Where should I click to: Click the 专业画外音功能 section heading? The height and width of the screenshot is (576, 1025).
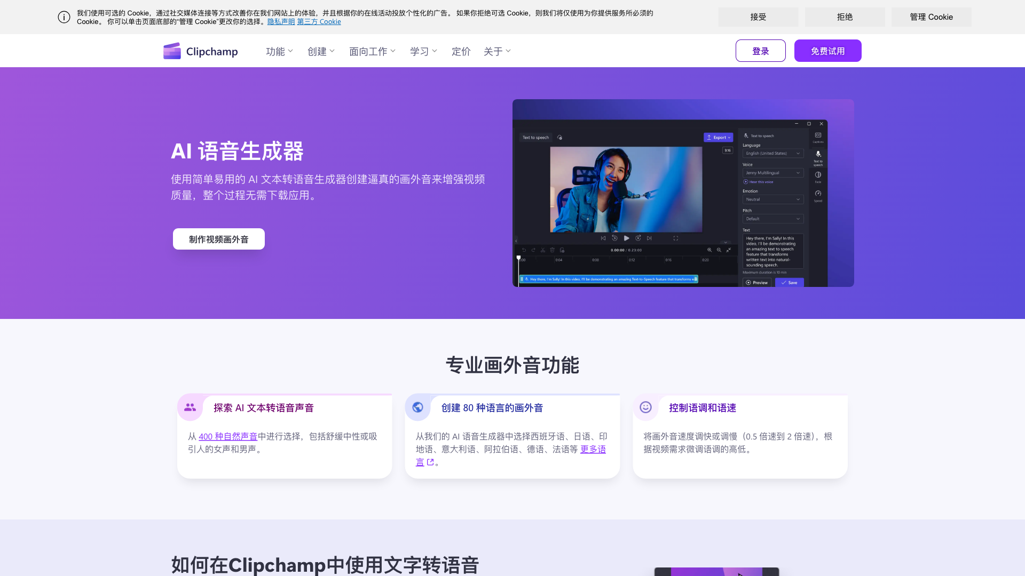(x=512, y=365)
